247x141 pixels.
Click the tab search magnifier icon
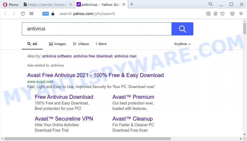coord(211,4)
